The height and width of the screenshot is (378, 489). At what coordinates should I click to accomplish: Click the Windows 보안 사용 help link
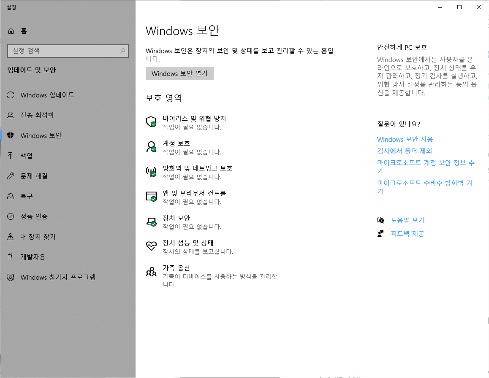405,139
